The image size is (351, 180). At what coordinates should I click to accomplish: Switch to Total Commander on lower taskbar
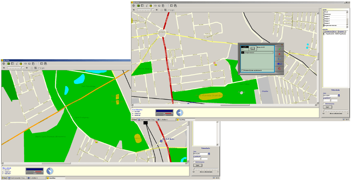[17, 178]
